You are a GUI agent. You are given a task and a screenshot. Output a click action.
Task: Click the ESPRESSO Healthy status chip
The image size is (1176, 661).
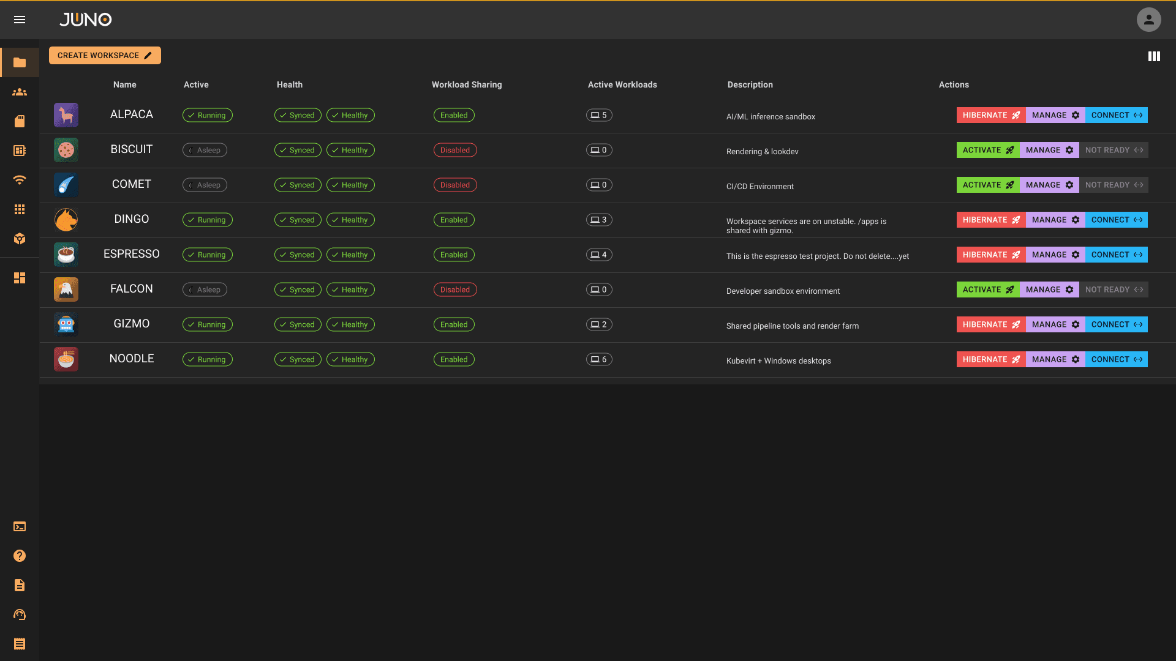pyautogui.click(x=350, y=255)
